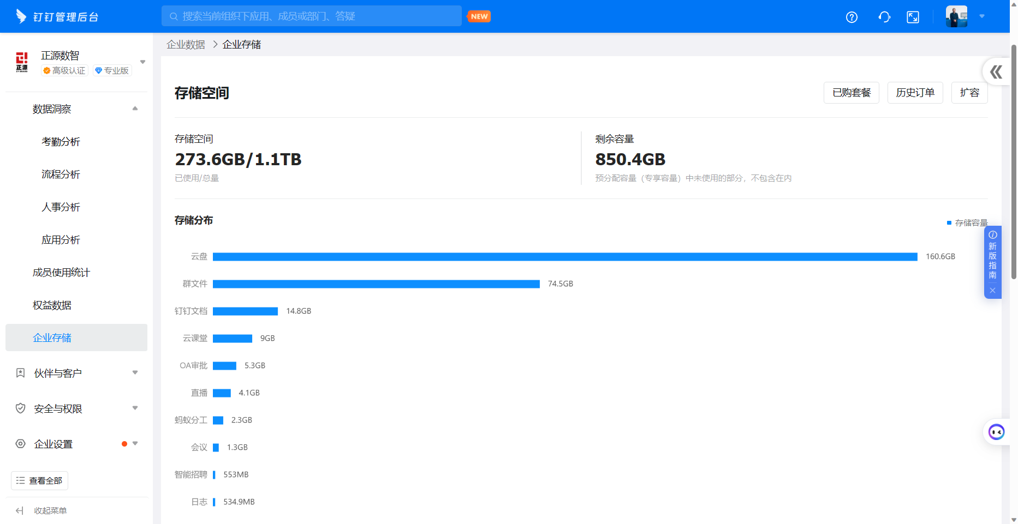Click the 新版指南 info icon
The height and width of the screenshot is (524, 1018).
click(993, 234)
